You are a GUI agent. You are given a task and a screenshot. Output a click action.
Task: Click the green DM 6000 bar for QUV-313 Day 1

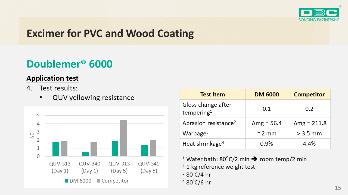[56, 149]
